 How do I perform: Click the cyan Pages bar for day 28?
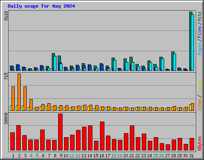(x=175, y=62)
